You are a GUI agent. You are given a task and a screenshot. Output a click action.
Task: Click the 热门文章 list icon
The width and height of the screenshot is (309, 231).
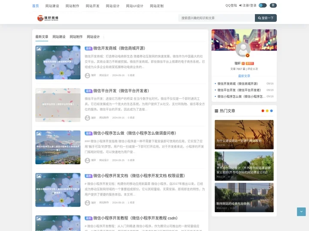(216, 111)
